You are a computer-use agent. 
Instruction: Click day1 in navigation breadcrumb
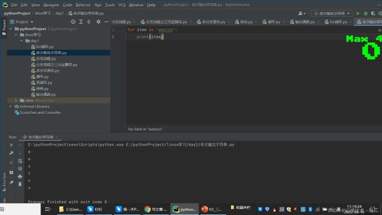pyautogui.click(x=59, y=13)
